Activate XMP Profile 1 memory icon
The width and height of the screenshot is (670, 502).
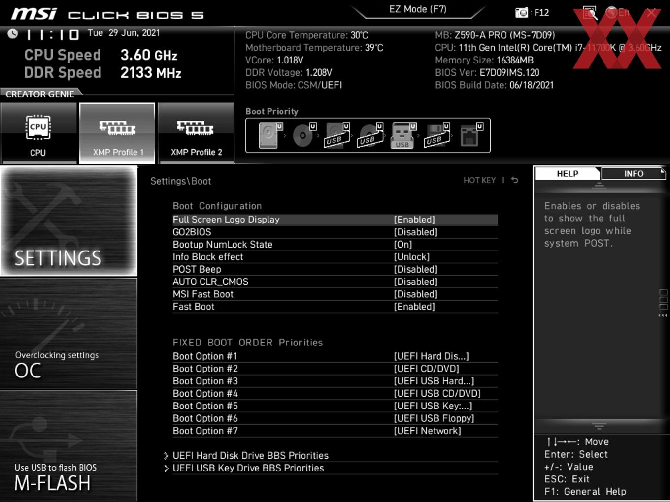117,133
